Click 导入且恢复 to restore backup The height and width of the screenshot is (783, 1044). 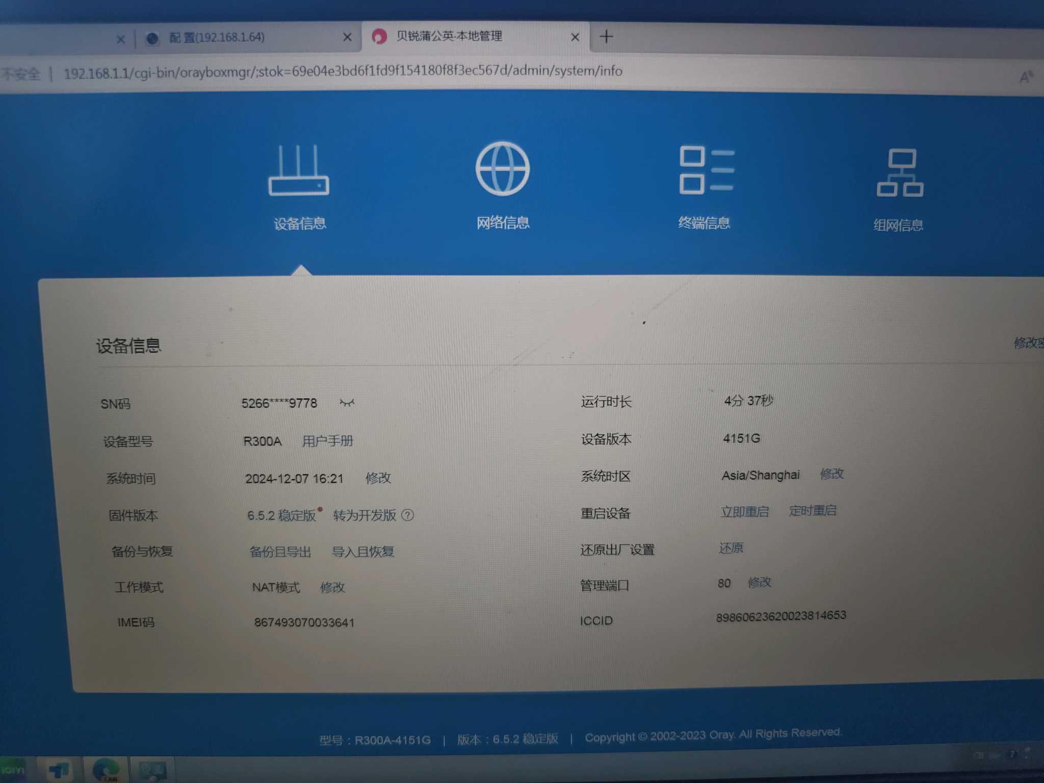click(363, 552)
